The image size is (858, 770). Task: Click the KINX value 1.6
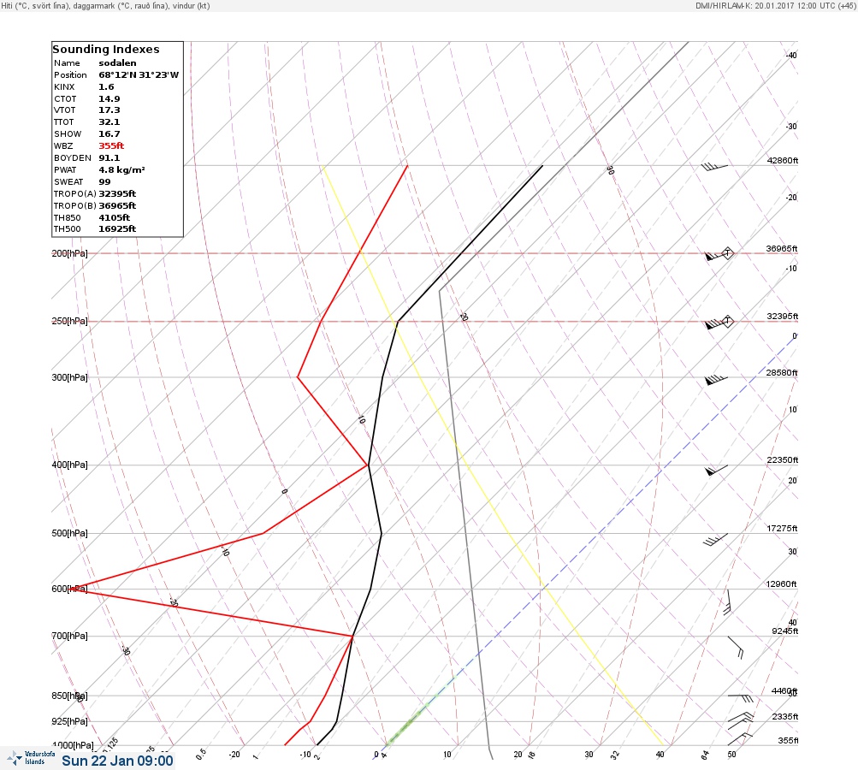[106, 87]
